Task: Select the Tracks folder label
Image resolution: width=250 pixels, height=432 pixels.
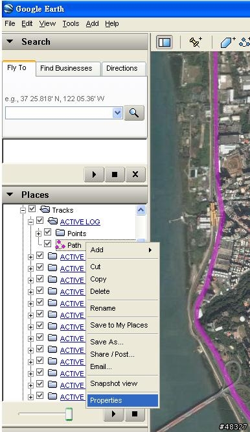Action: point(63,210)
